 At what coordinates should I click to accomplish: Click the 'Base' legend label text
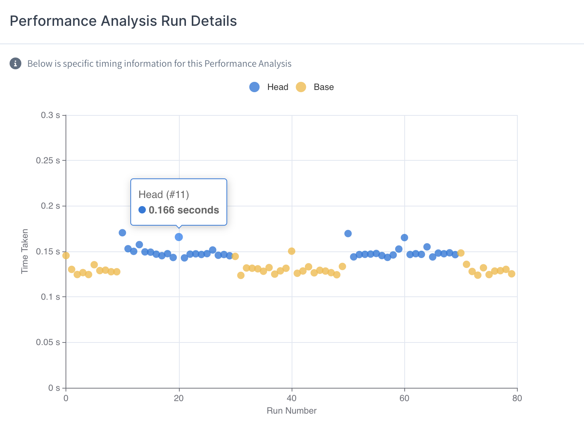coord(324,87)
